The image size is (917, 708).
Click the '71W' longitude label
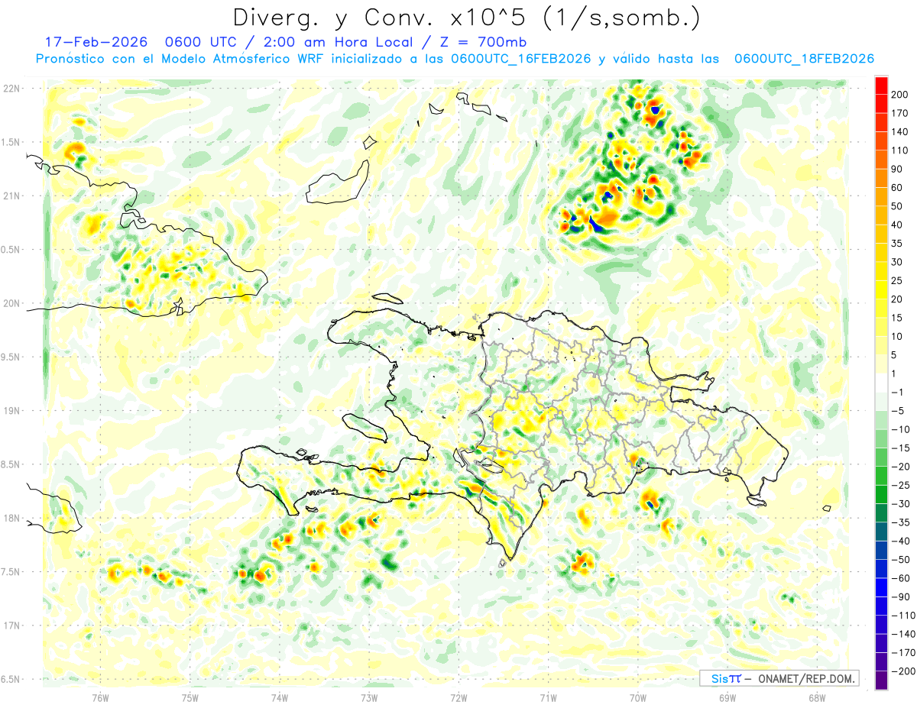(x=548, y=697)
